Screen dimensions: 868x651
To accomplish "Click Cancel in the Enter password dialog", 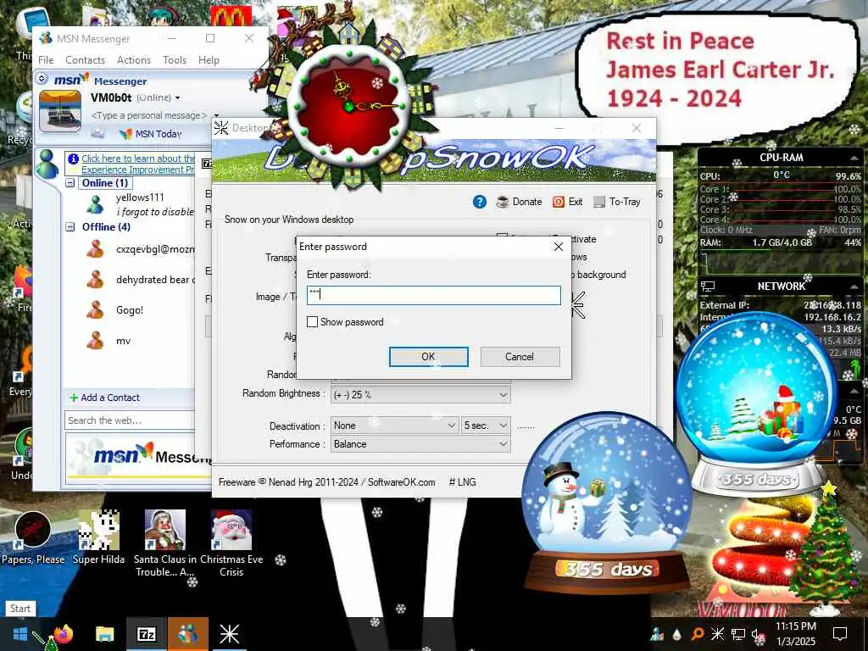I will (x=520, y=357).
